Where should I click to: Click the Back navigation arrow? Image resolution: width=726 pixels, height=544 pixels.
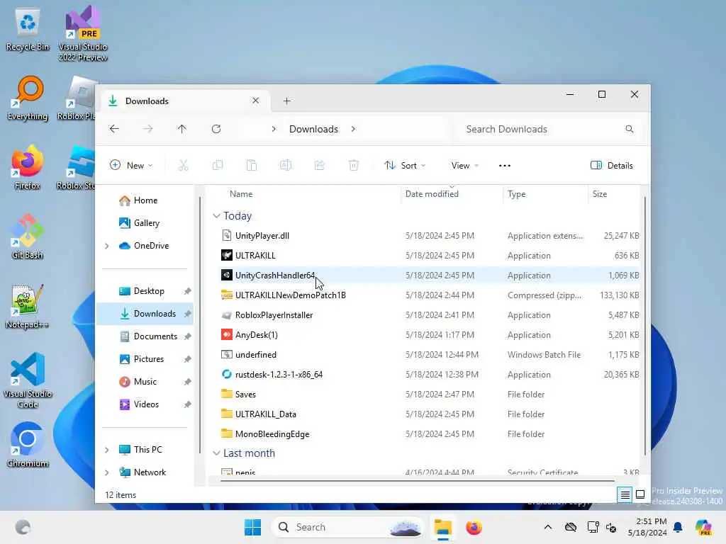(114, 129)
